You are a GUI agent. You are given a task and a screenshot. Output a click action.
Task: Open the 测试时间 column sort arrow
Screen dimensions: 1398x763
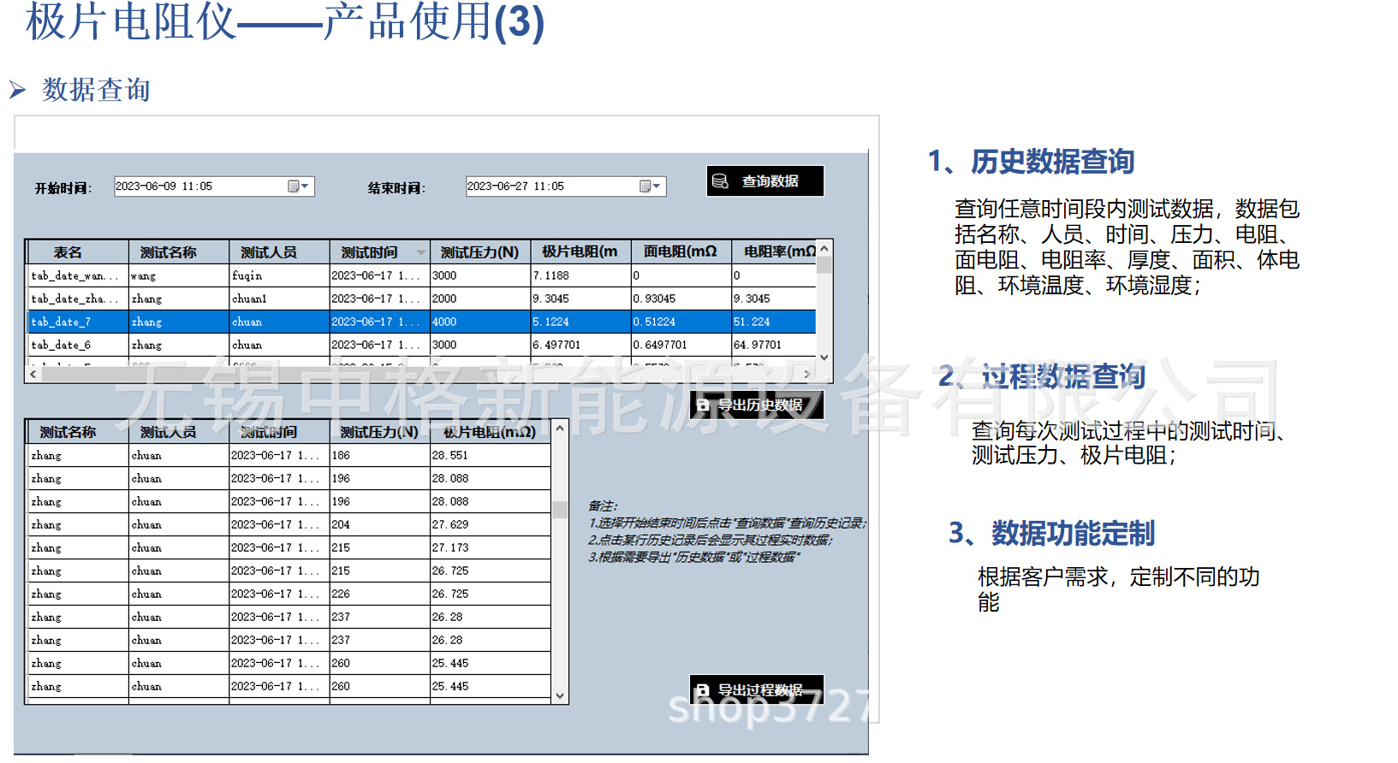pyautogui.click(x=420, y=252)
